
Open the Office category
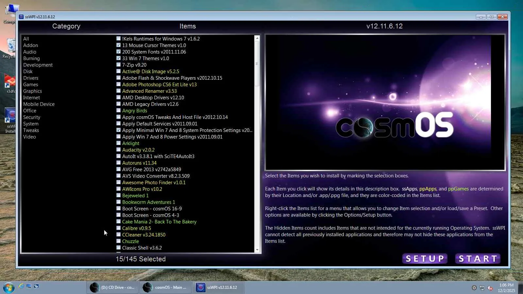pyautogui.click(x=30, y=110)
